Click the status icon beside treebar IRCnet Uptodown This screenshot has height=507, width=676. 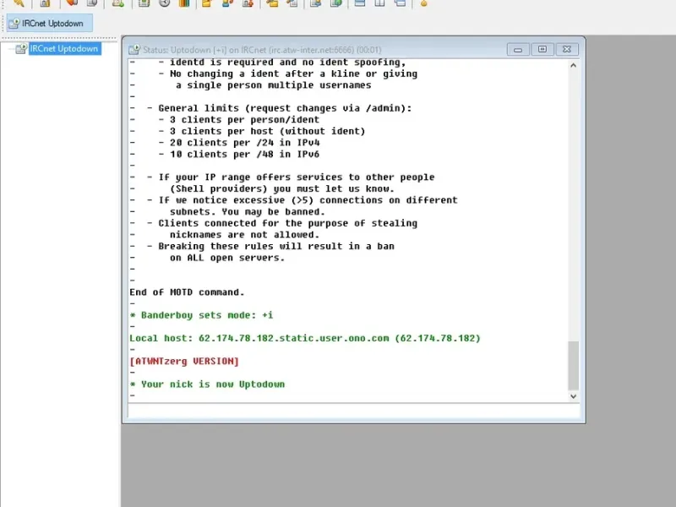pyautogui.click(x=21, y=49)
